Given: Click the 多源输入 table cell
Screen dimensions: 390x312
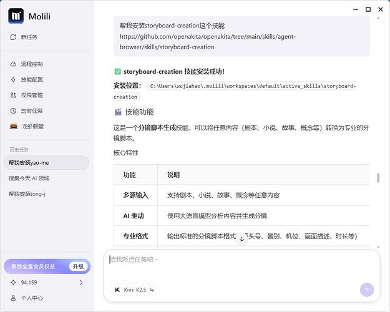Looking at the screenshot, I should click(x=135, y=195).
